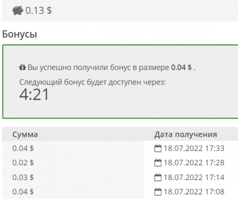Image resolution: width=238 pixels, height=202 pixels.
Task: Select the bold 0.04 $ bonus amount text
Action: (181, 67)
